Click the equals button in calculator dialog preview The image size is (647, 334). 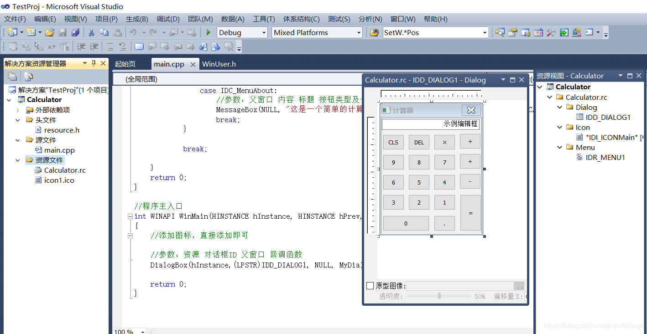point(470,212)
